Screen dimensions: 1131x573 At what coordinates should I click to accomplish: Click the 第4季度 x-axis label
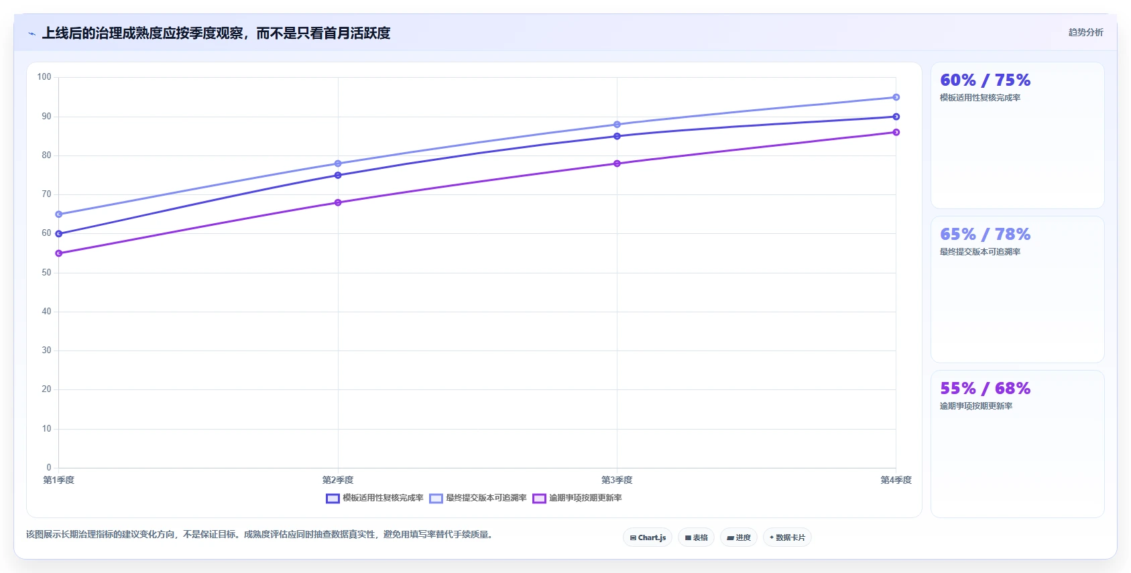tap(896, 481)
